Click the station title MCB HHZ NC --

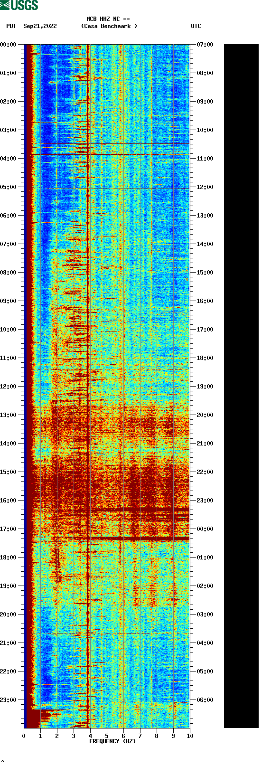point(108,19)
